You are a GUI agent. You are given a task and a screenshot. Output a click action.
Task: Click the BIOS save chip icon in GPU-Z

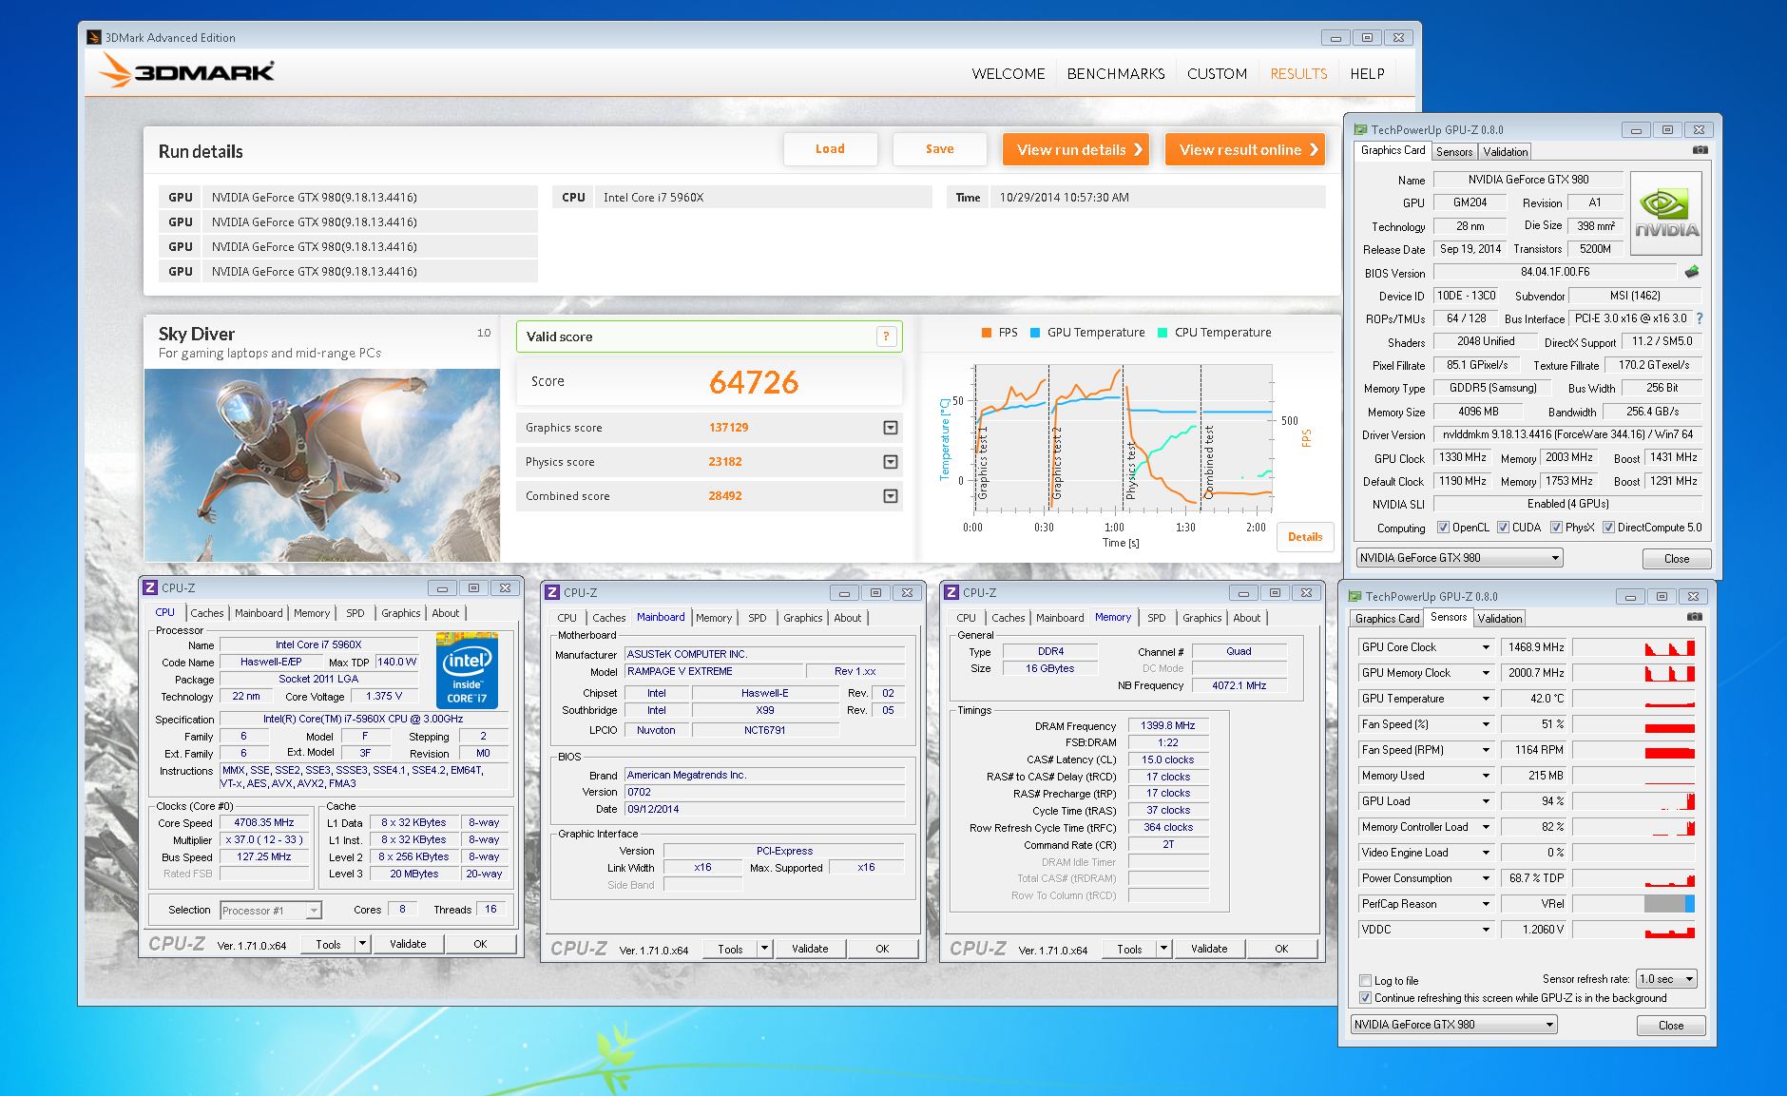(x=1692, y=272)
